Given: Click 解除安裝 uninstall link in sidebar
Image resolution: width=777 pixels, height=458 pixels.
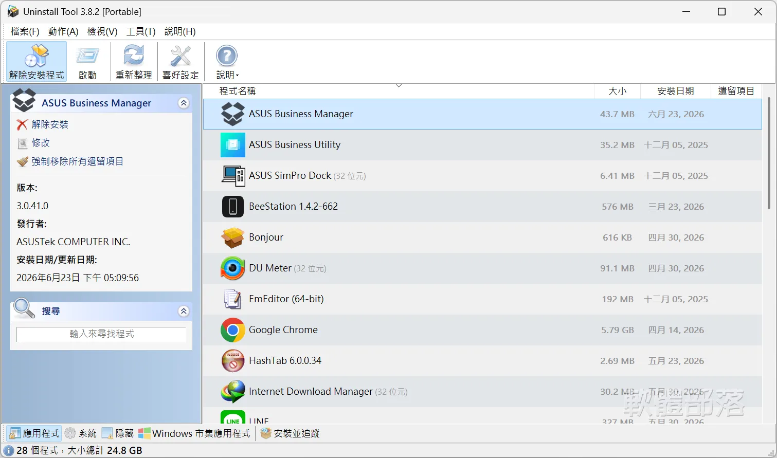Looking at the screenshot, I should 50,124.
